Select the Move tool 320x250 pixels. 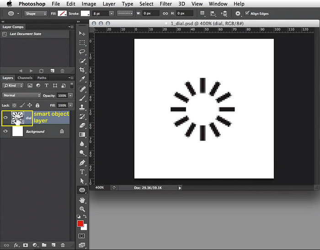pos(82,33)
